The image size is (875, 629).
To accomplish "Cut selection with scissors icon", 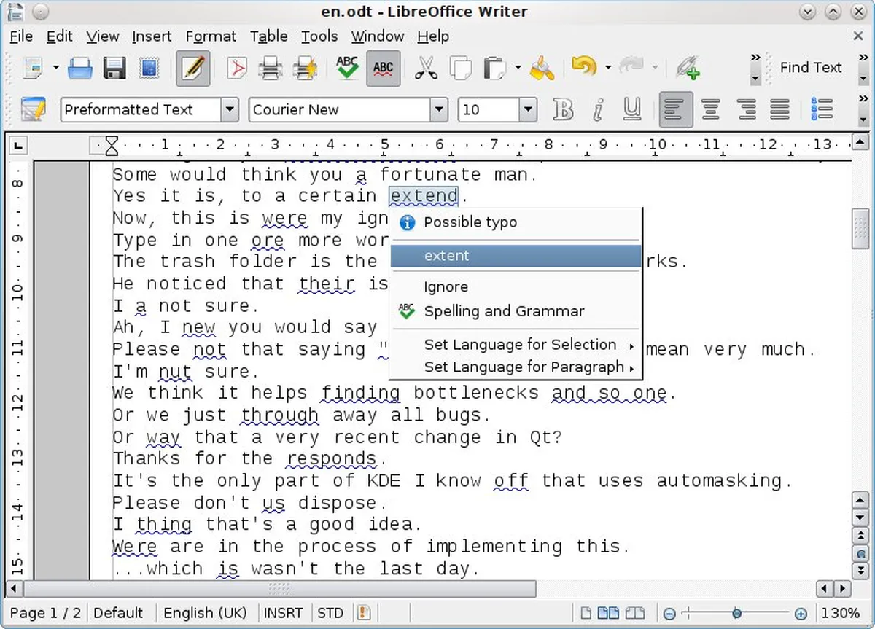I will point(426,69).
